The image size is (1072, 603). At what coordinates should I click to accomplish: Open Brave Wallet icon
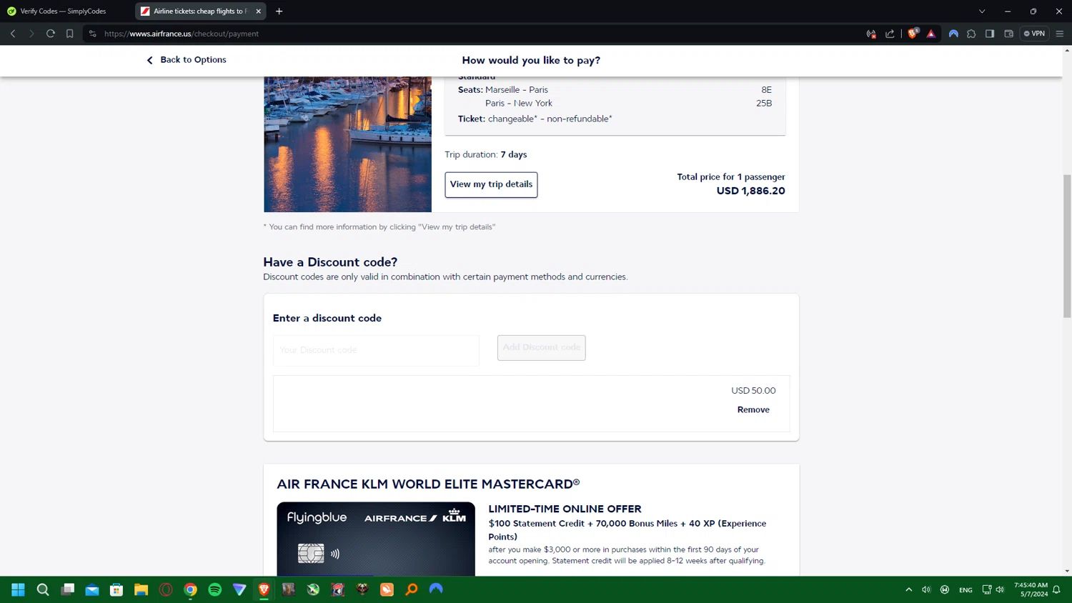[1008, 34]
